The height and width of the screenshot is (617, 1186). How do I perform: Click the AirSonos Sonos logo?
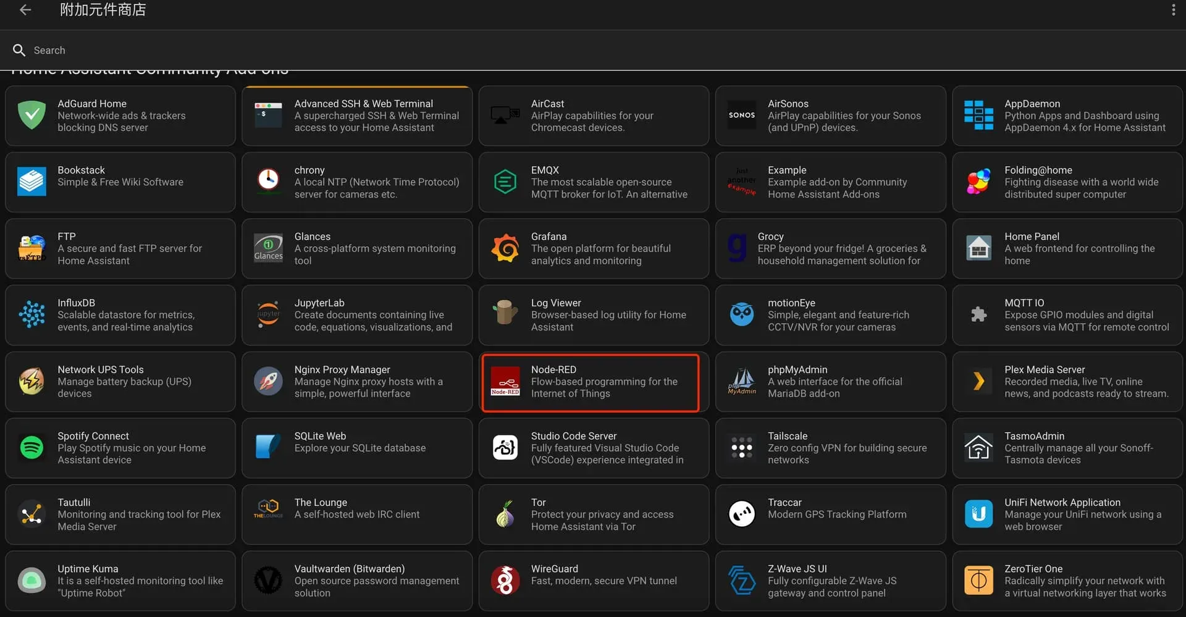[x=742, y=115]
